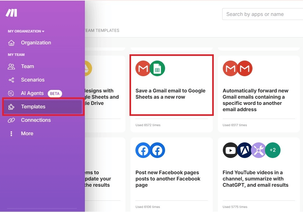The width and height of the screenshot is (303, 212).
Task: Go to Scenarios
Action: 33,80
